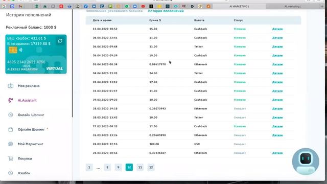
Task: Click the amount 0.21073993
Action: (158, 109)
